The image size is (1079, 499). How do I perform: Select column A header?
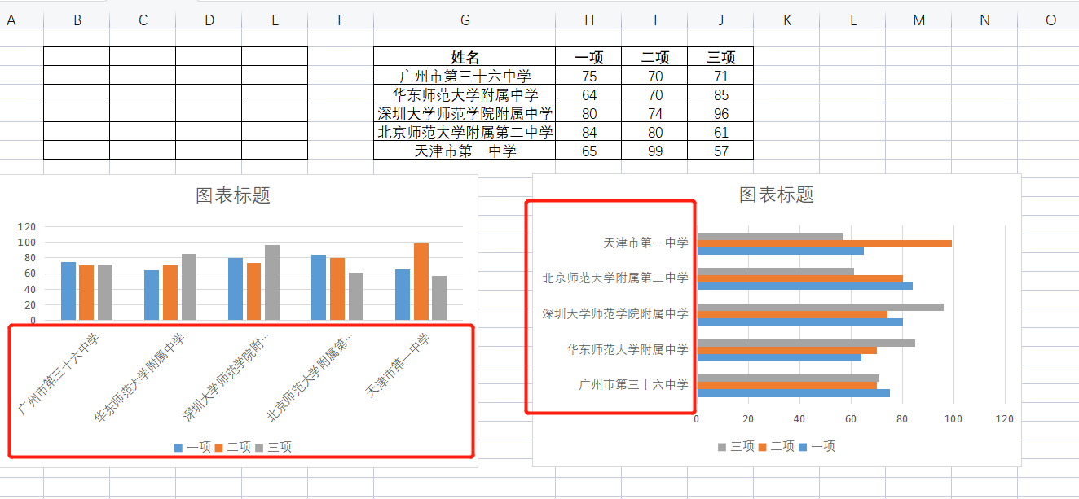[x=11, y=20]
